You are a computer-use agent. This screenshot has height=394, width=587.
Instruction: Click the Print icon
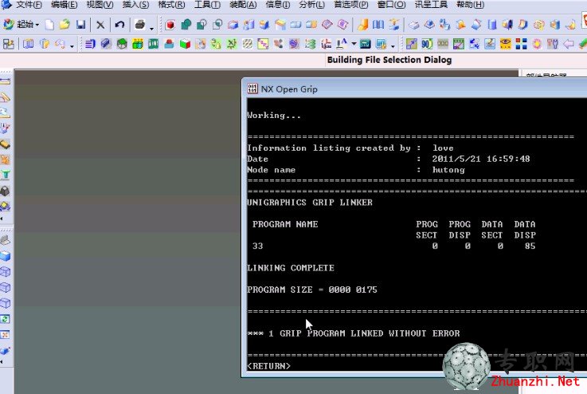click(139, 25)
